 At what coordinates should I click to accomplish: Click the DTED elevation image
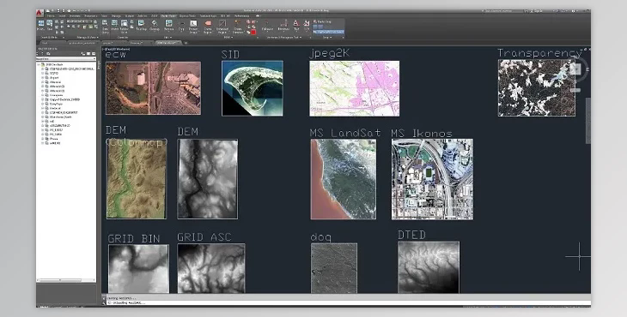pos(429,267)
